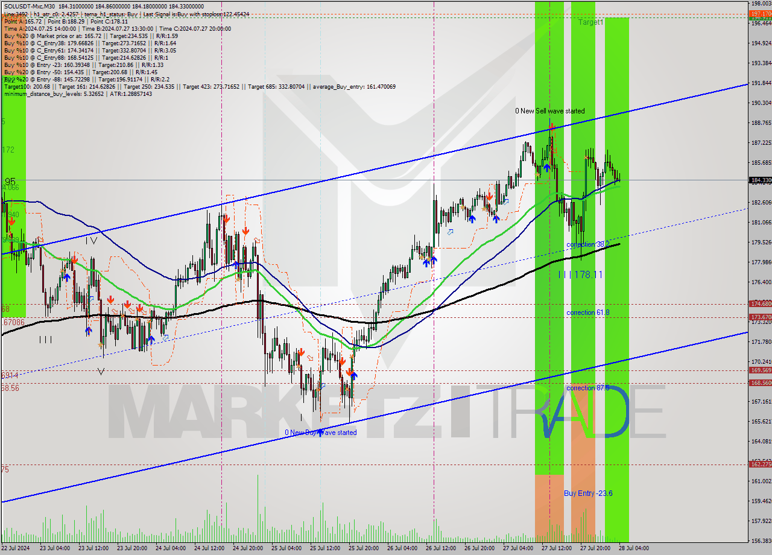
Task: Click the 'correction 87.5' label
Action: (587, 388)
